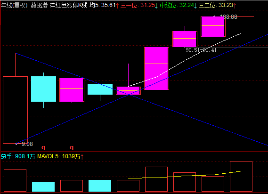This screenshot has width=268, height=194.
Task: Click the first red 'q' marker
Action: click(43, 147)
